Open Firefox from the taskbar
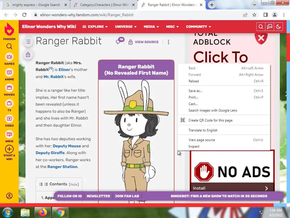The width and height of the screenshot is (290, 218). [42, 212]
